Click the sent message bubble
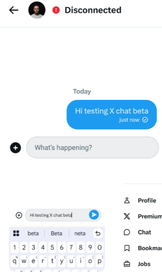 (112, 115)
